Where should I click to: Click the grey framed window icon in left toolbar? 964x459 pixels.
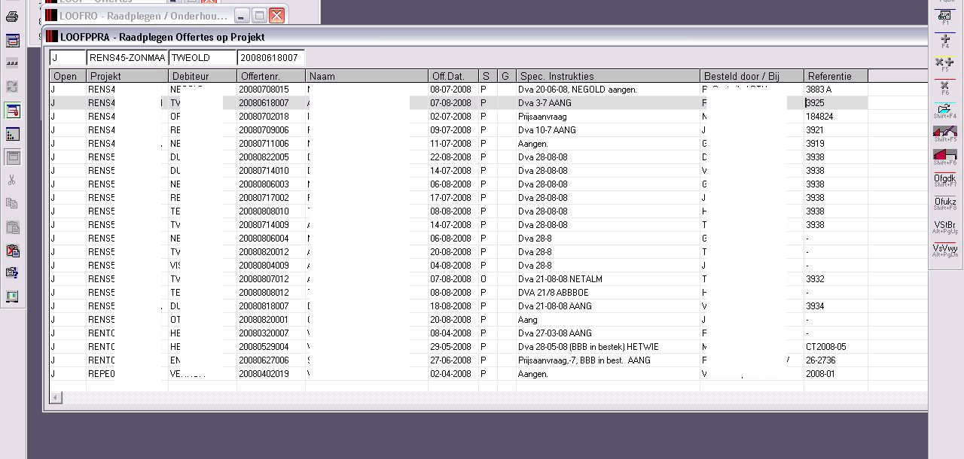(12, 157)
